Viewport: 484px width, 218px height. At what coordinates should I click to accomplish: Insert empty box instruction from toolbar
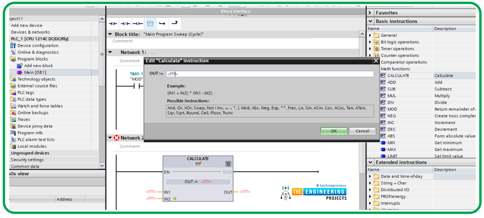click(x=151, y=24)
